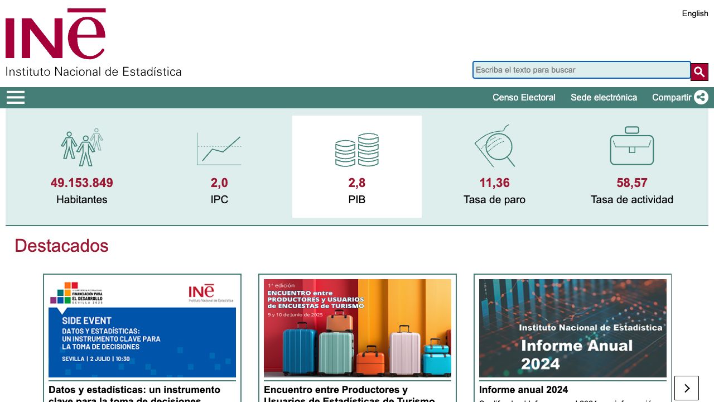
Task: Open the population figure 49.153.849
Action: click(82, 183)
